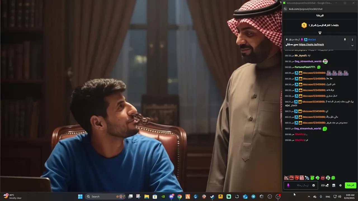Click the tray microphone icon
Screen dimensions: 358x201
coord(321,197)
